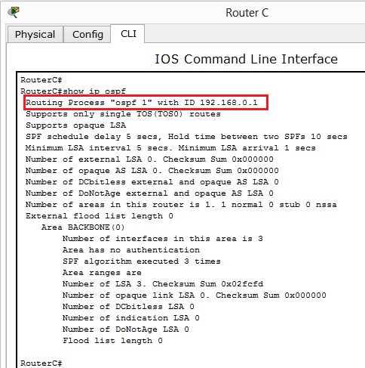Screen dimensions: 365x368
Task: Click the 'Area has no authentication' line
Action: 131,250
